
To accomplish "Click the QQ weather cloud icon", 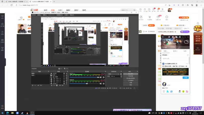I will (187, 42).
